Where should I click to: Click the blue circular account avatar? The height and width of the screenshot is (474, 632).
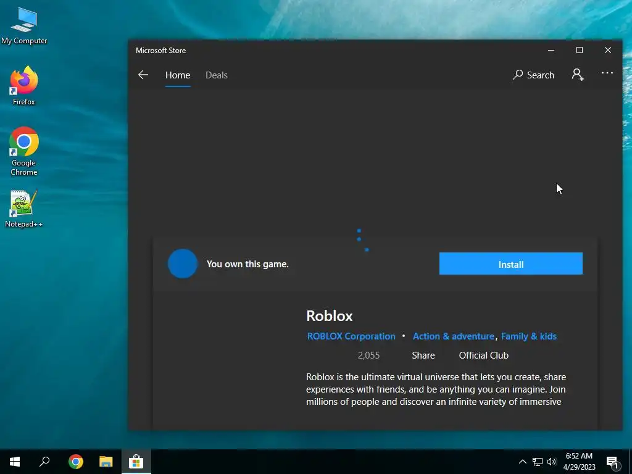click(x=183, y=264)
